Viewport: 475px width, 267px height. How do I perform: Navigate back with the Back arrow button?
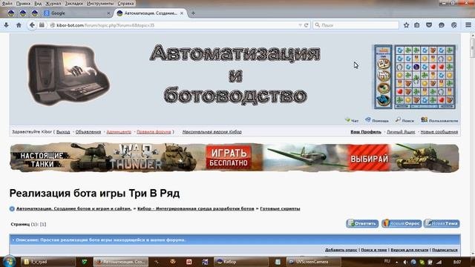[x=32, y=25]
